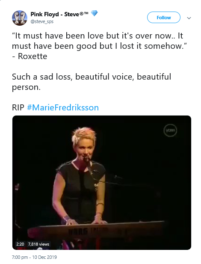This screenshot has height=264, width=201.
Task: Click the circular watermark logo in the video
Action: point(170,130)
